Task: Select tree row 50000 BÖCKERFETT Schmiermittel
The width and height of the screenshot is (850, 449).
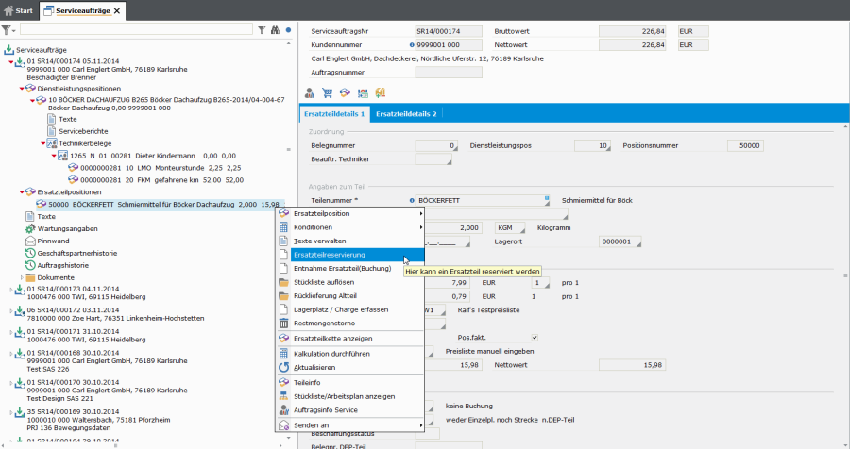Action: (160, 204)
